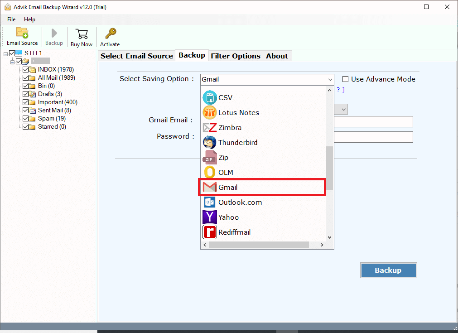Toggle the Spam (19) checkbox
Image resolution: width=458 pixels, height=333 pixels.
click(26, 119)
